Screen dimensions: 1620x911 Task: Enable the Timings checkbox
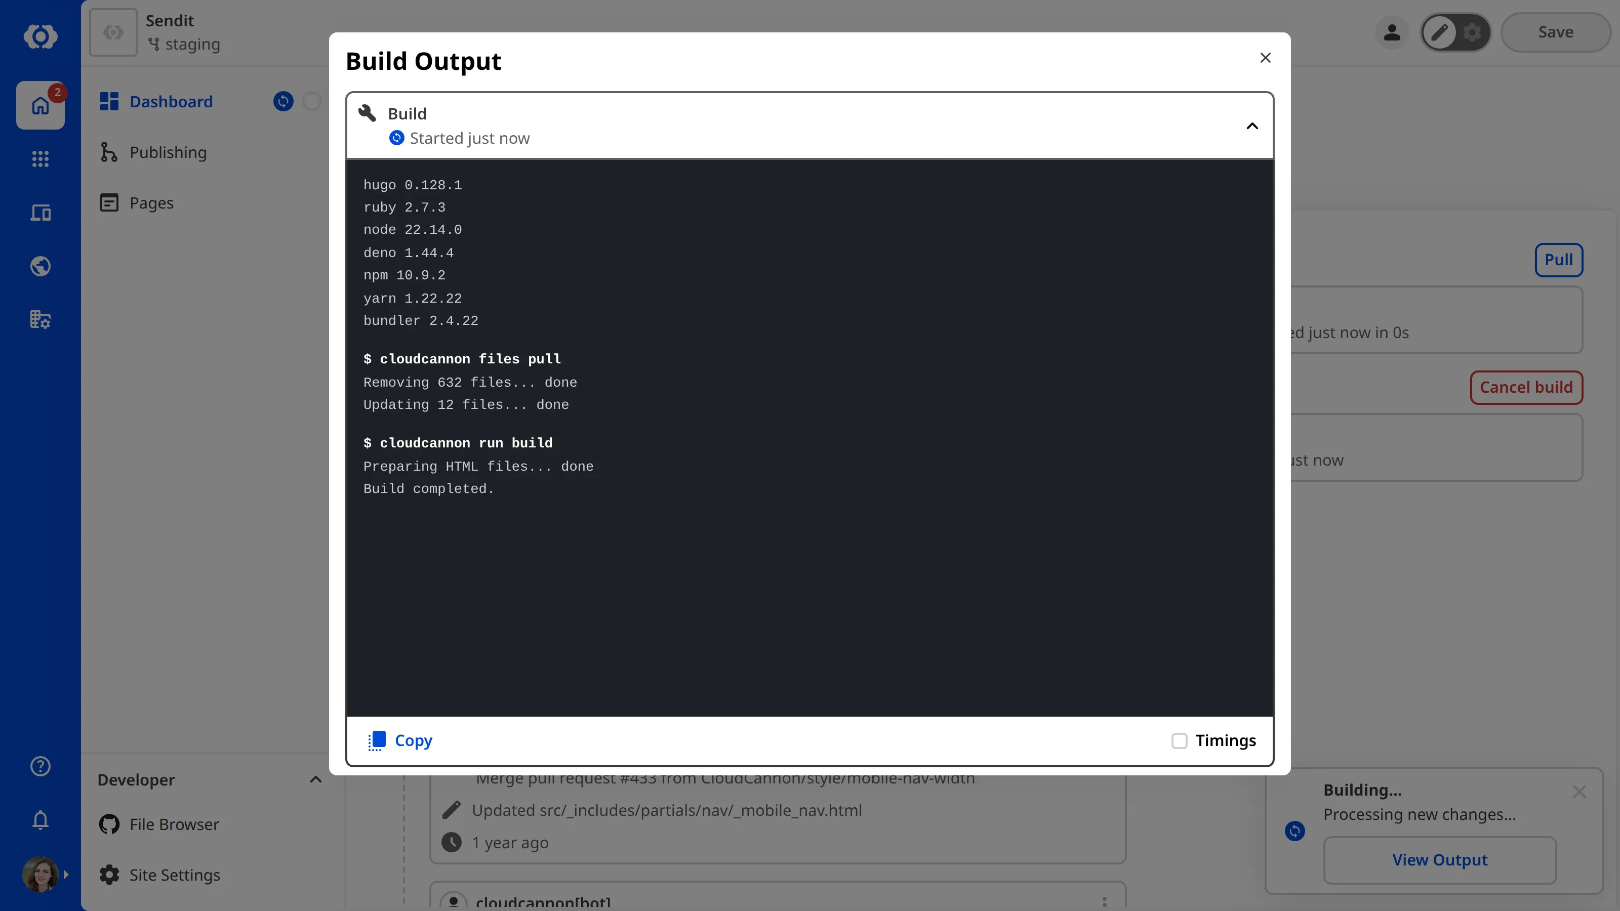tap(1179, 740)
